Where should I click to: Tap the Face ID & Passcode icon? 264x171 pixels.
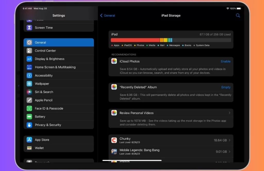click(x=29, y=108)
